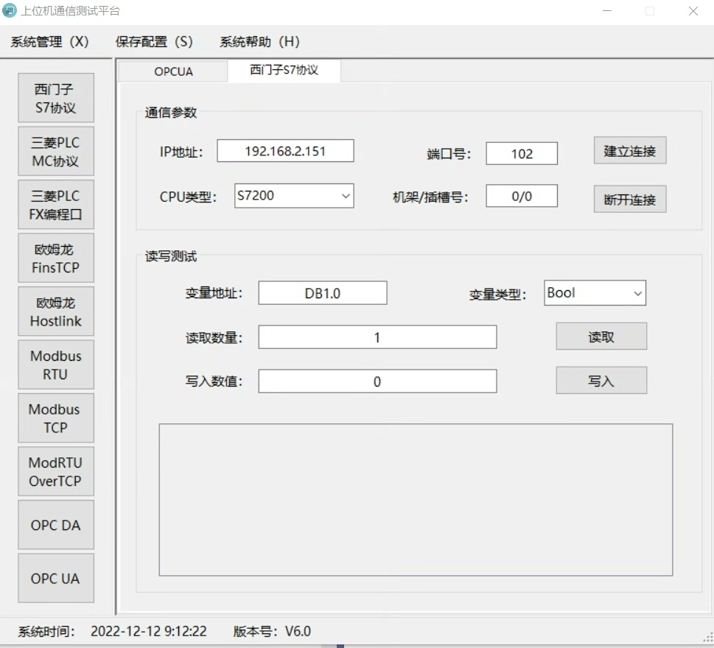Open the 三菱PLC FX编程口 sidebar button

pos(56,205)
